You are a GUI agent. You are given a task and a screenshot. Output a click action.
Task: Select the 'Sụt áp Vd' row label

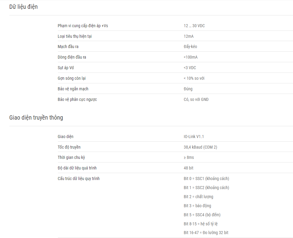pyautogui.click(x=65, y=68)
